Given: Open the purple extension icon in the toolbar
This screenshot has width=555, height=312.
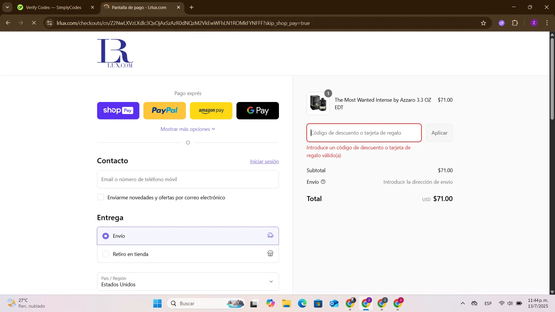Looking at the screenshot, I should pos(502,23).
